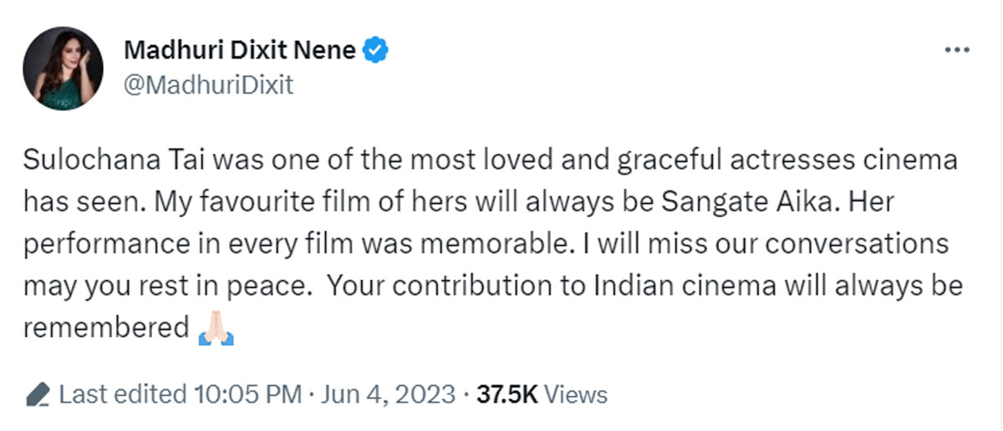Open the three-dot more options menu
The image size is (1003, 431).
(x=955, y=51)
